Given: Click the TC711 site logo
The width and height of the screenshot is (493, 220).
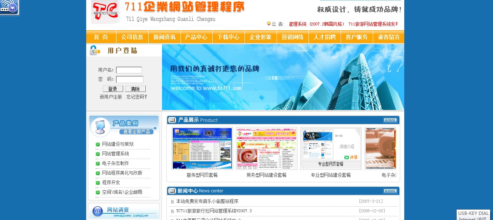Looking at the screenshot, I should [x=105, y=11].
